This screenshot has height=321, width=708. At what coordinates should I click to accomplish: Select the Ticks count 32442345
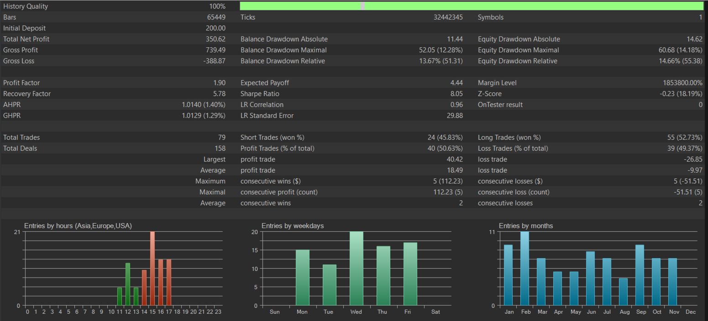(448, 17)
